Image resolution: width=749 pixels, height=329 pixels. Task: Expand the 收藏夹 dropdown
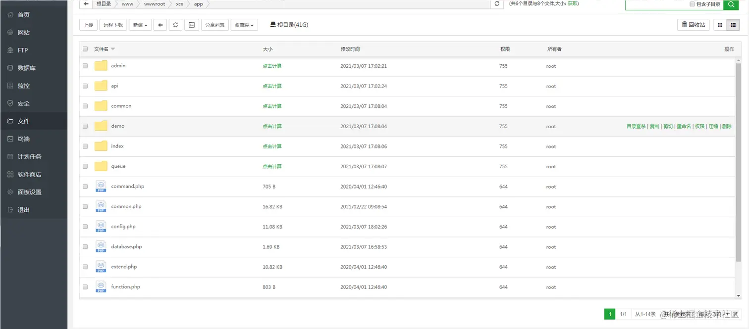pyautogui.click(x=244, y=25)
